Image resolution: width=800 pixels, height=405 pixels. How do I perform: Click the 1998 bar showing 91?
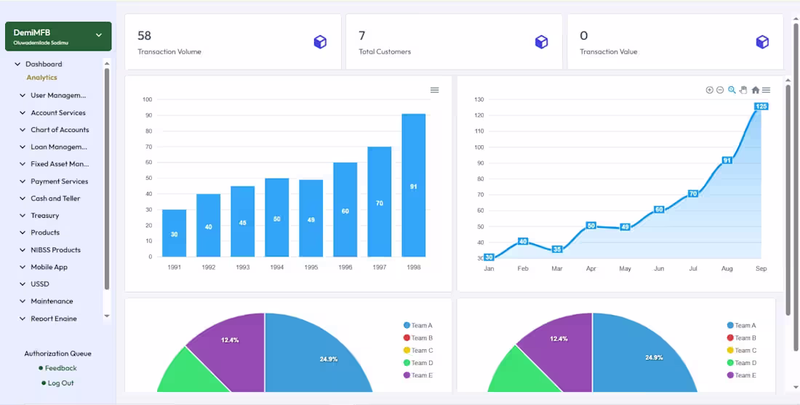click(x=413, y=185)
